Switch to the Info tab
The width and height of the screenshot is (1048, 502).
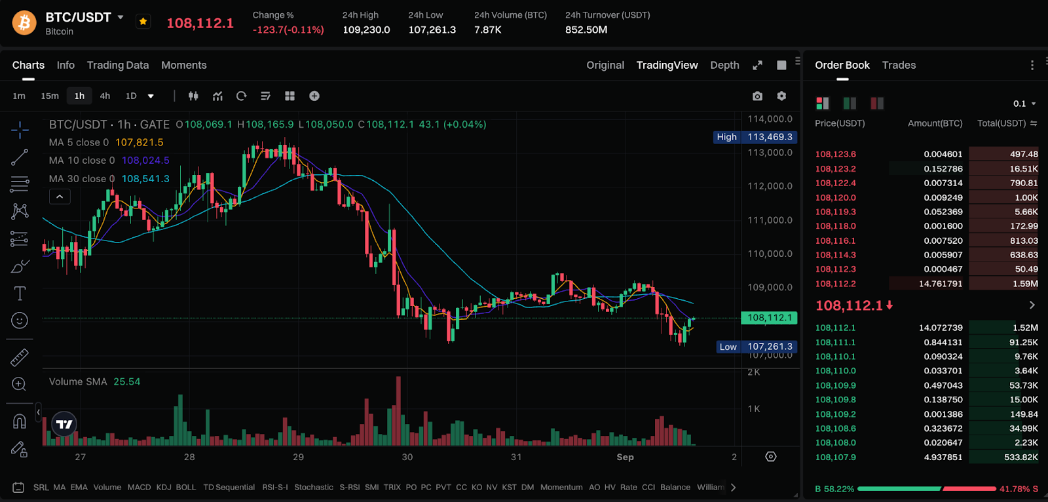[x=65, y=65]
